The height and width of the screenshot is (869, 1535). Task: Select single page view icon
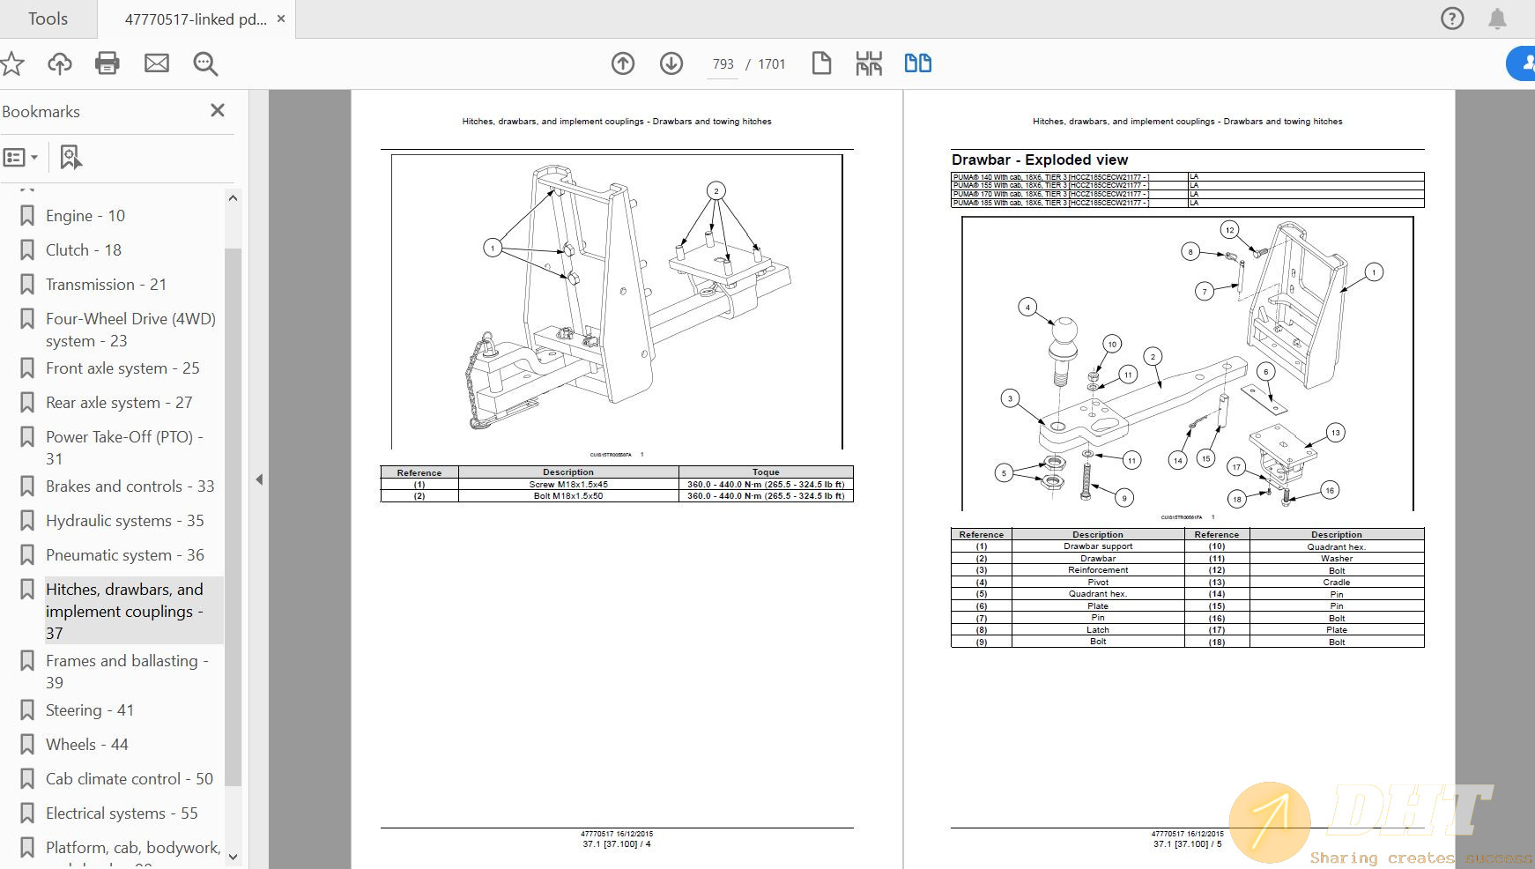tap(821, 63)
